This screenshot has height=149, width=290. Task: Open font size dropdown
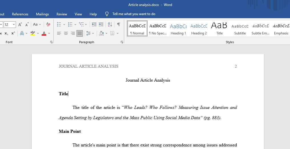click(x=14, y=24)
